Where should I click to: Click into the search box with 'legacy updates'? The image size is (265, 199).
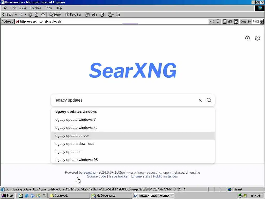click(124, 100)
